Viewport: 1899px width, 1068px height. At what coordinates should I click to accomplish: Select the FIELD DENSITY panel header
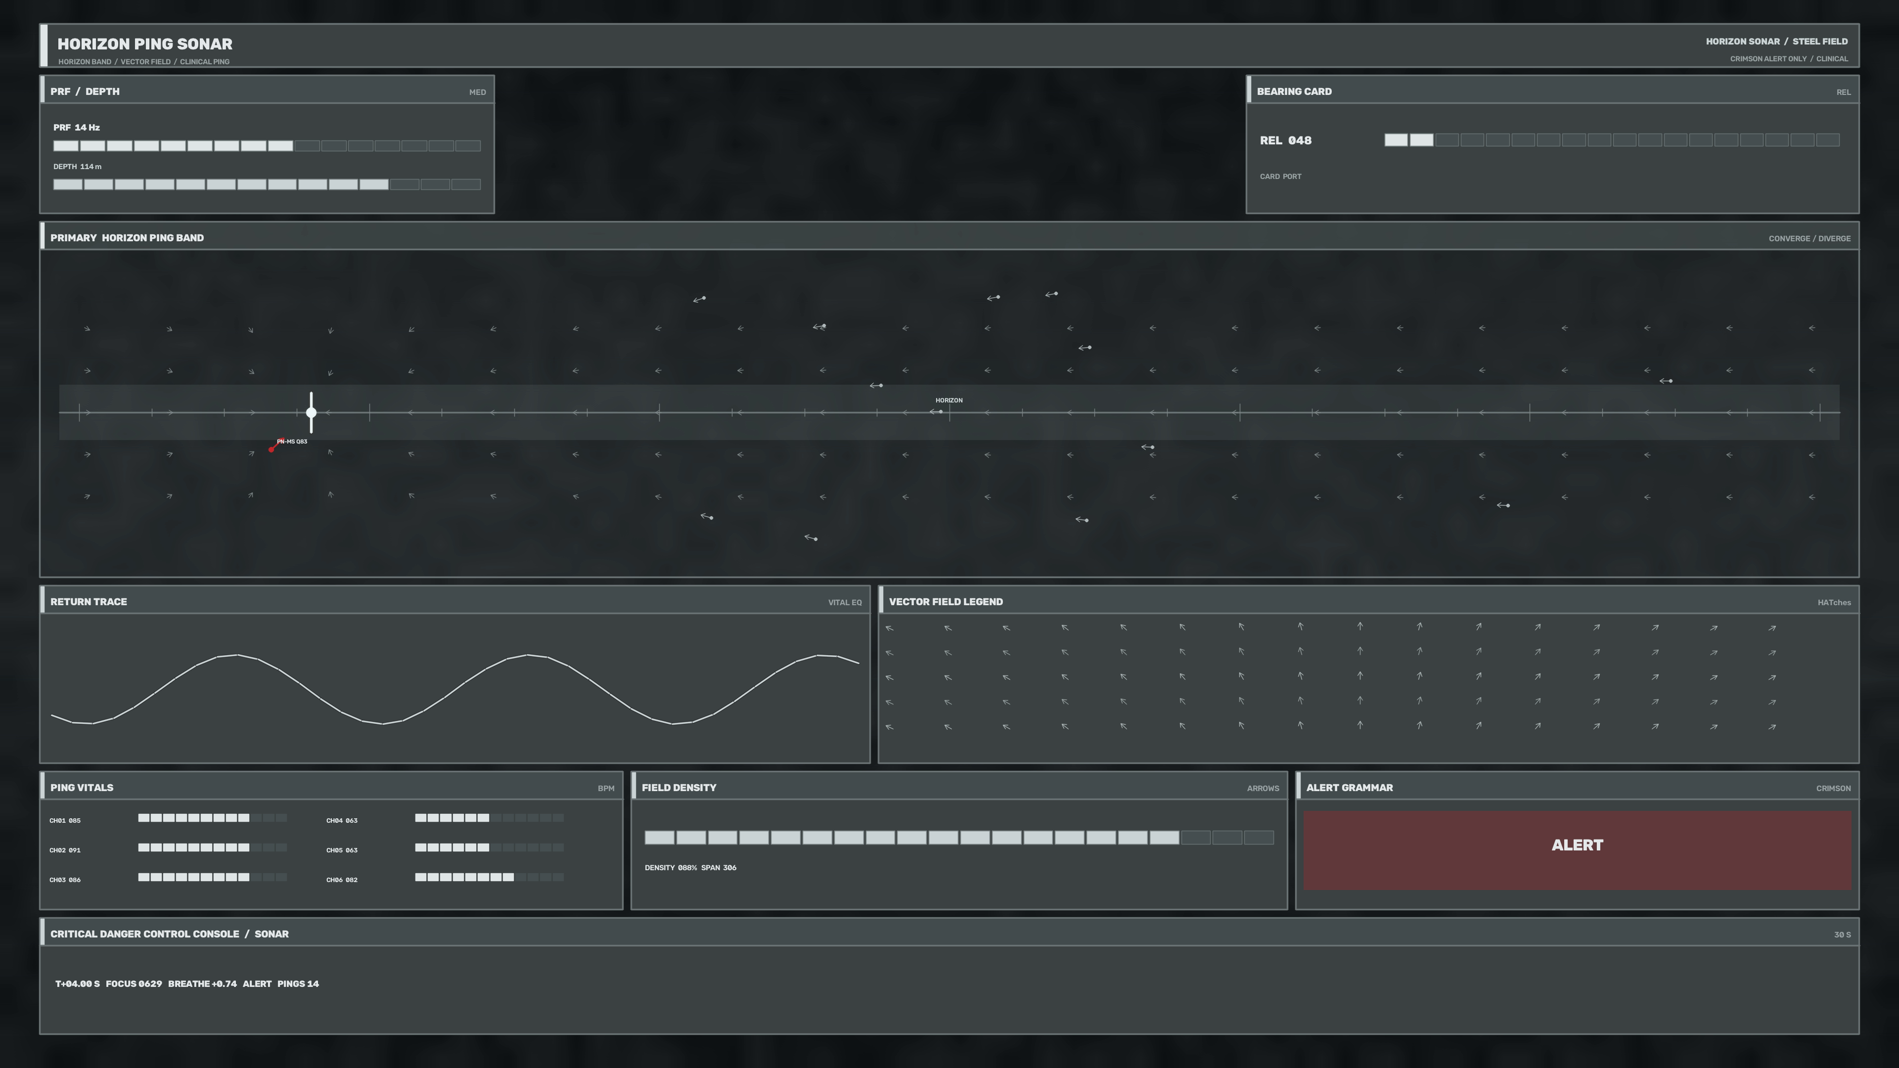coord(959,787)
